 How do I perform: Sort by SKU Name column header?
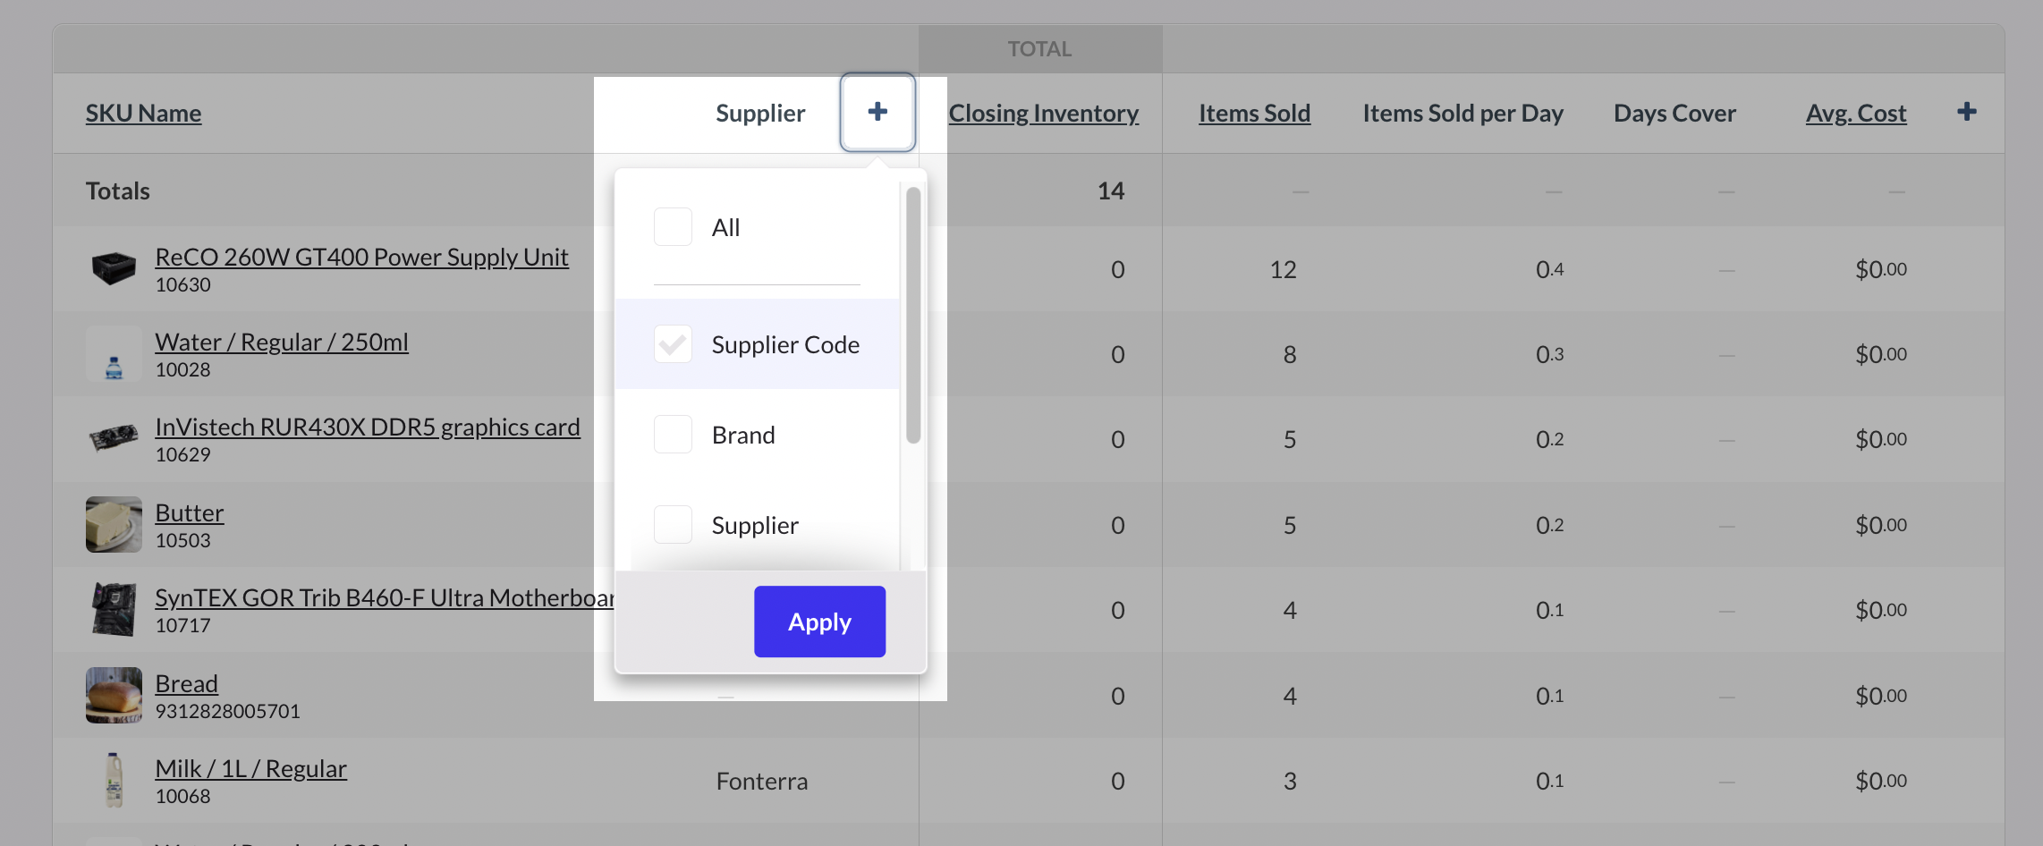click(143, 114)
